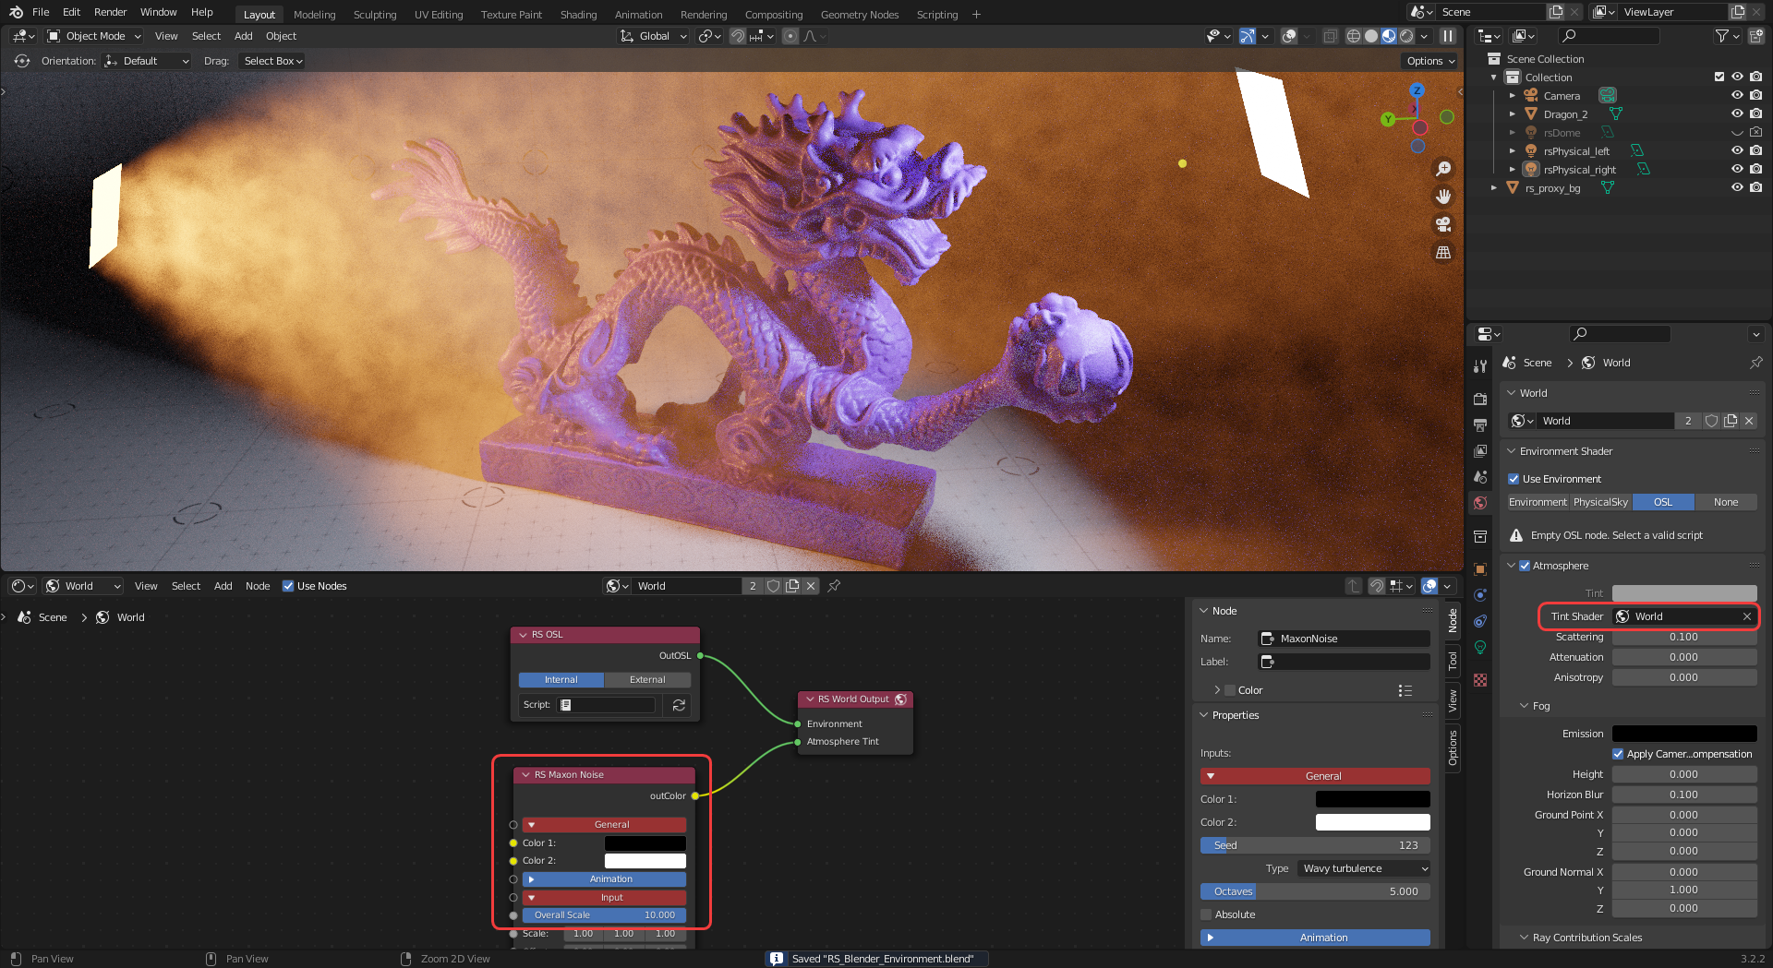Hide Camera in the viewport using eye icon
Image resolution: width=1773 pixels, height=968 pixels.
(1737, 95)
